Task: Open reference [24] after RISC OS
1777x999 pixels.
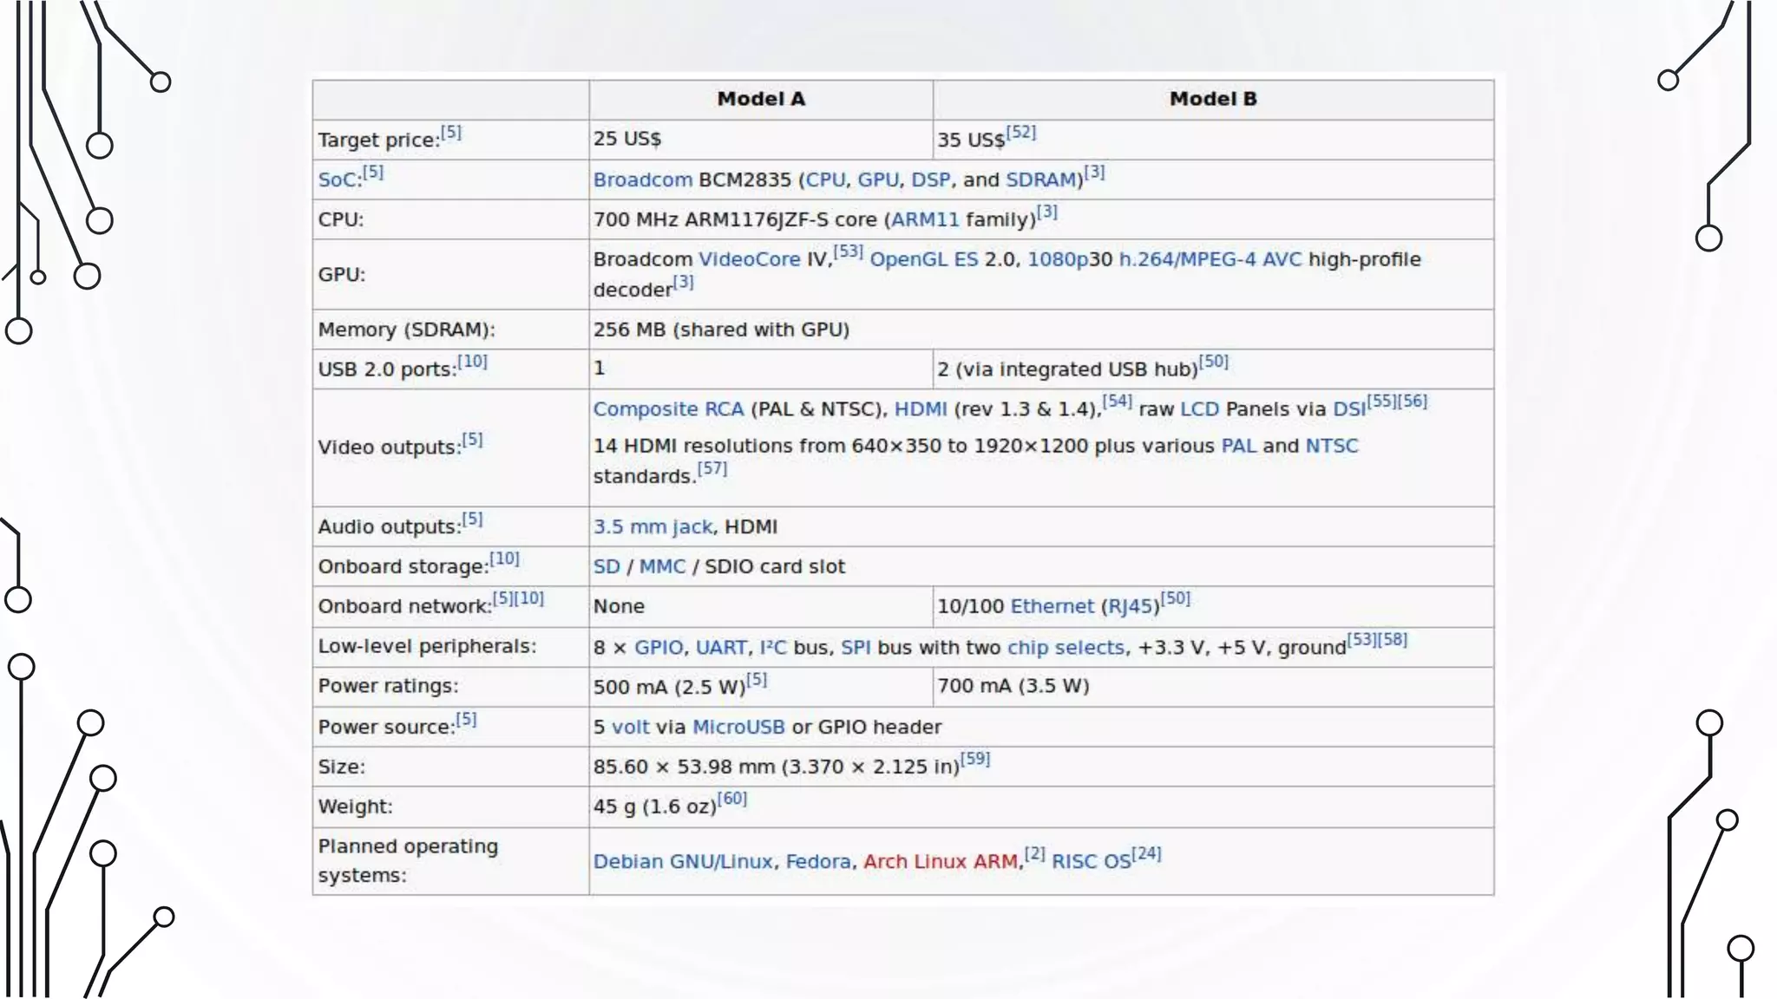Action: click(1146, 853)
